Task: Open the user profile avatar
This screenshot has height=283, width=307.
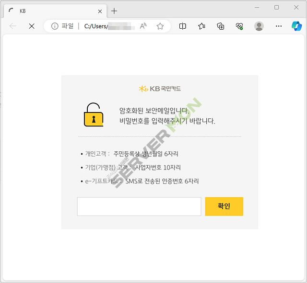Action: 259,26
